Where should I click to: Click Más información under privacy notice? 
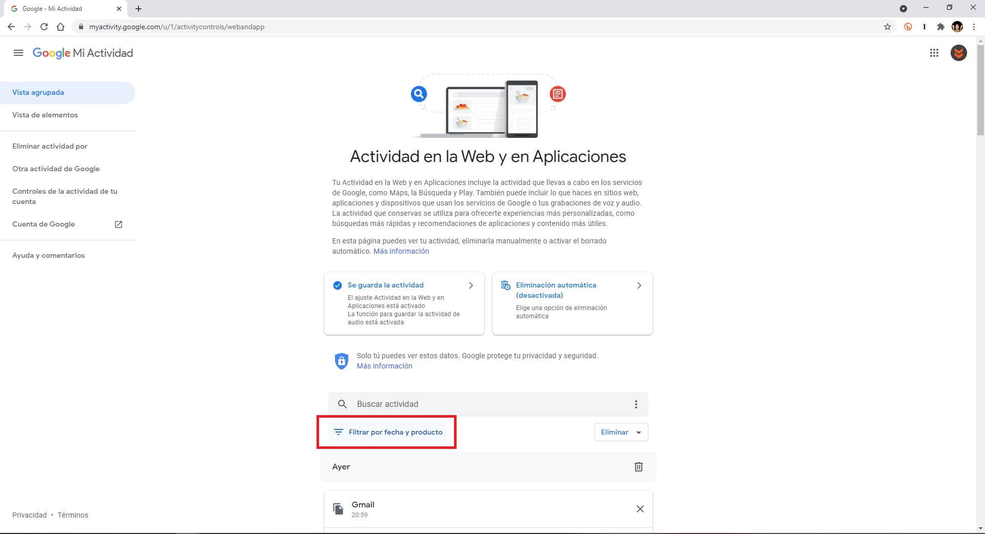385,366
